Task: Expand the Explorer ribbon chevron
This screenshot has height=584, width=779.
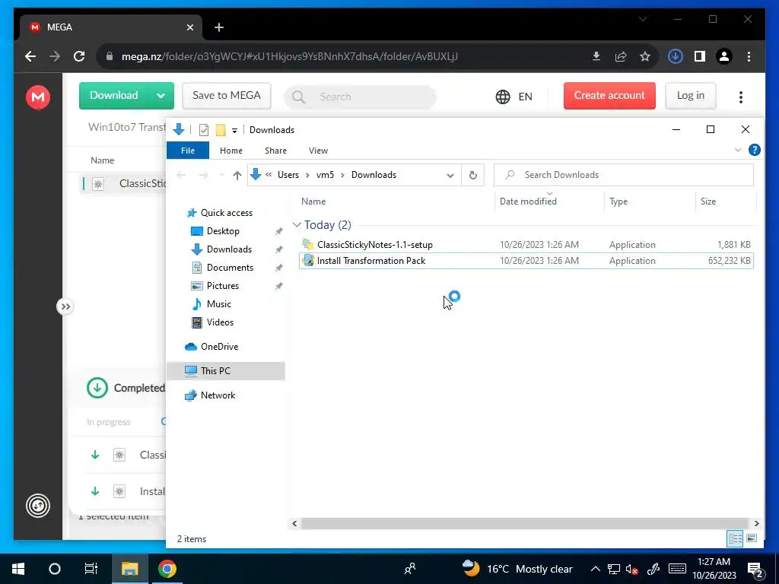Action: (738, 150)
